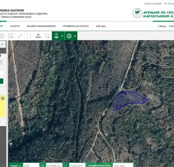
Task: Click the Координатна система label
Action: click(100, 165)
